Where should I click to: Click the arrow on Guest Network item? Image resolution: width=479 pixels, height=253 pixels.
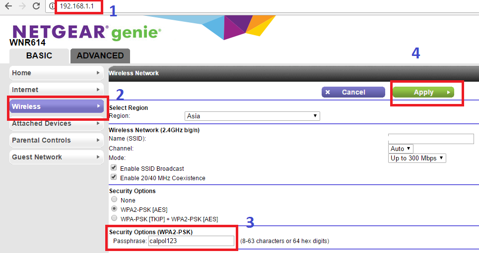click(x=98, y=157)
